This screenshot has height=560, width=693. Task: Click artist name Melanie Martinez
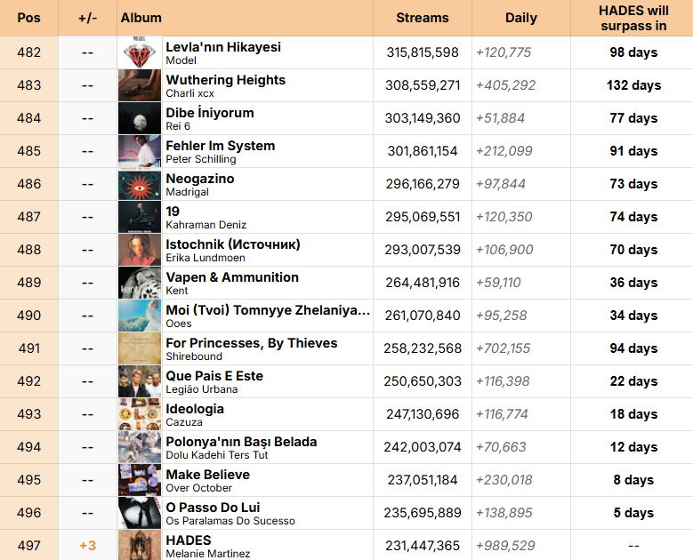pos(208,554)
